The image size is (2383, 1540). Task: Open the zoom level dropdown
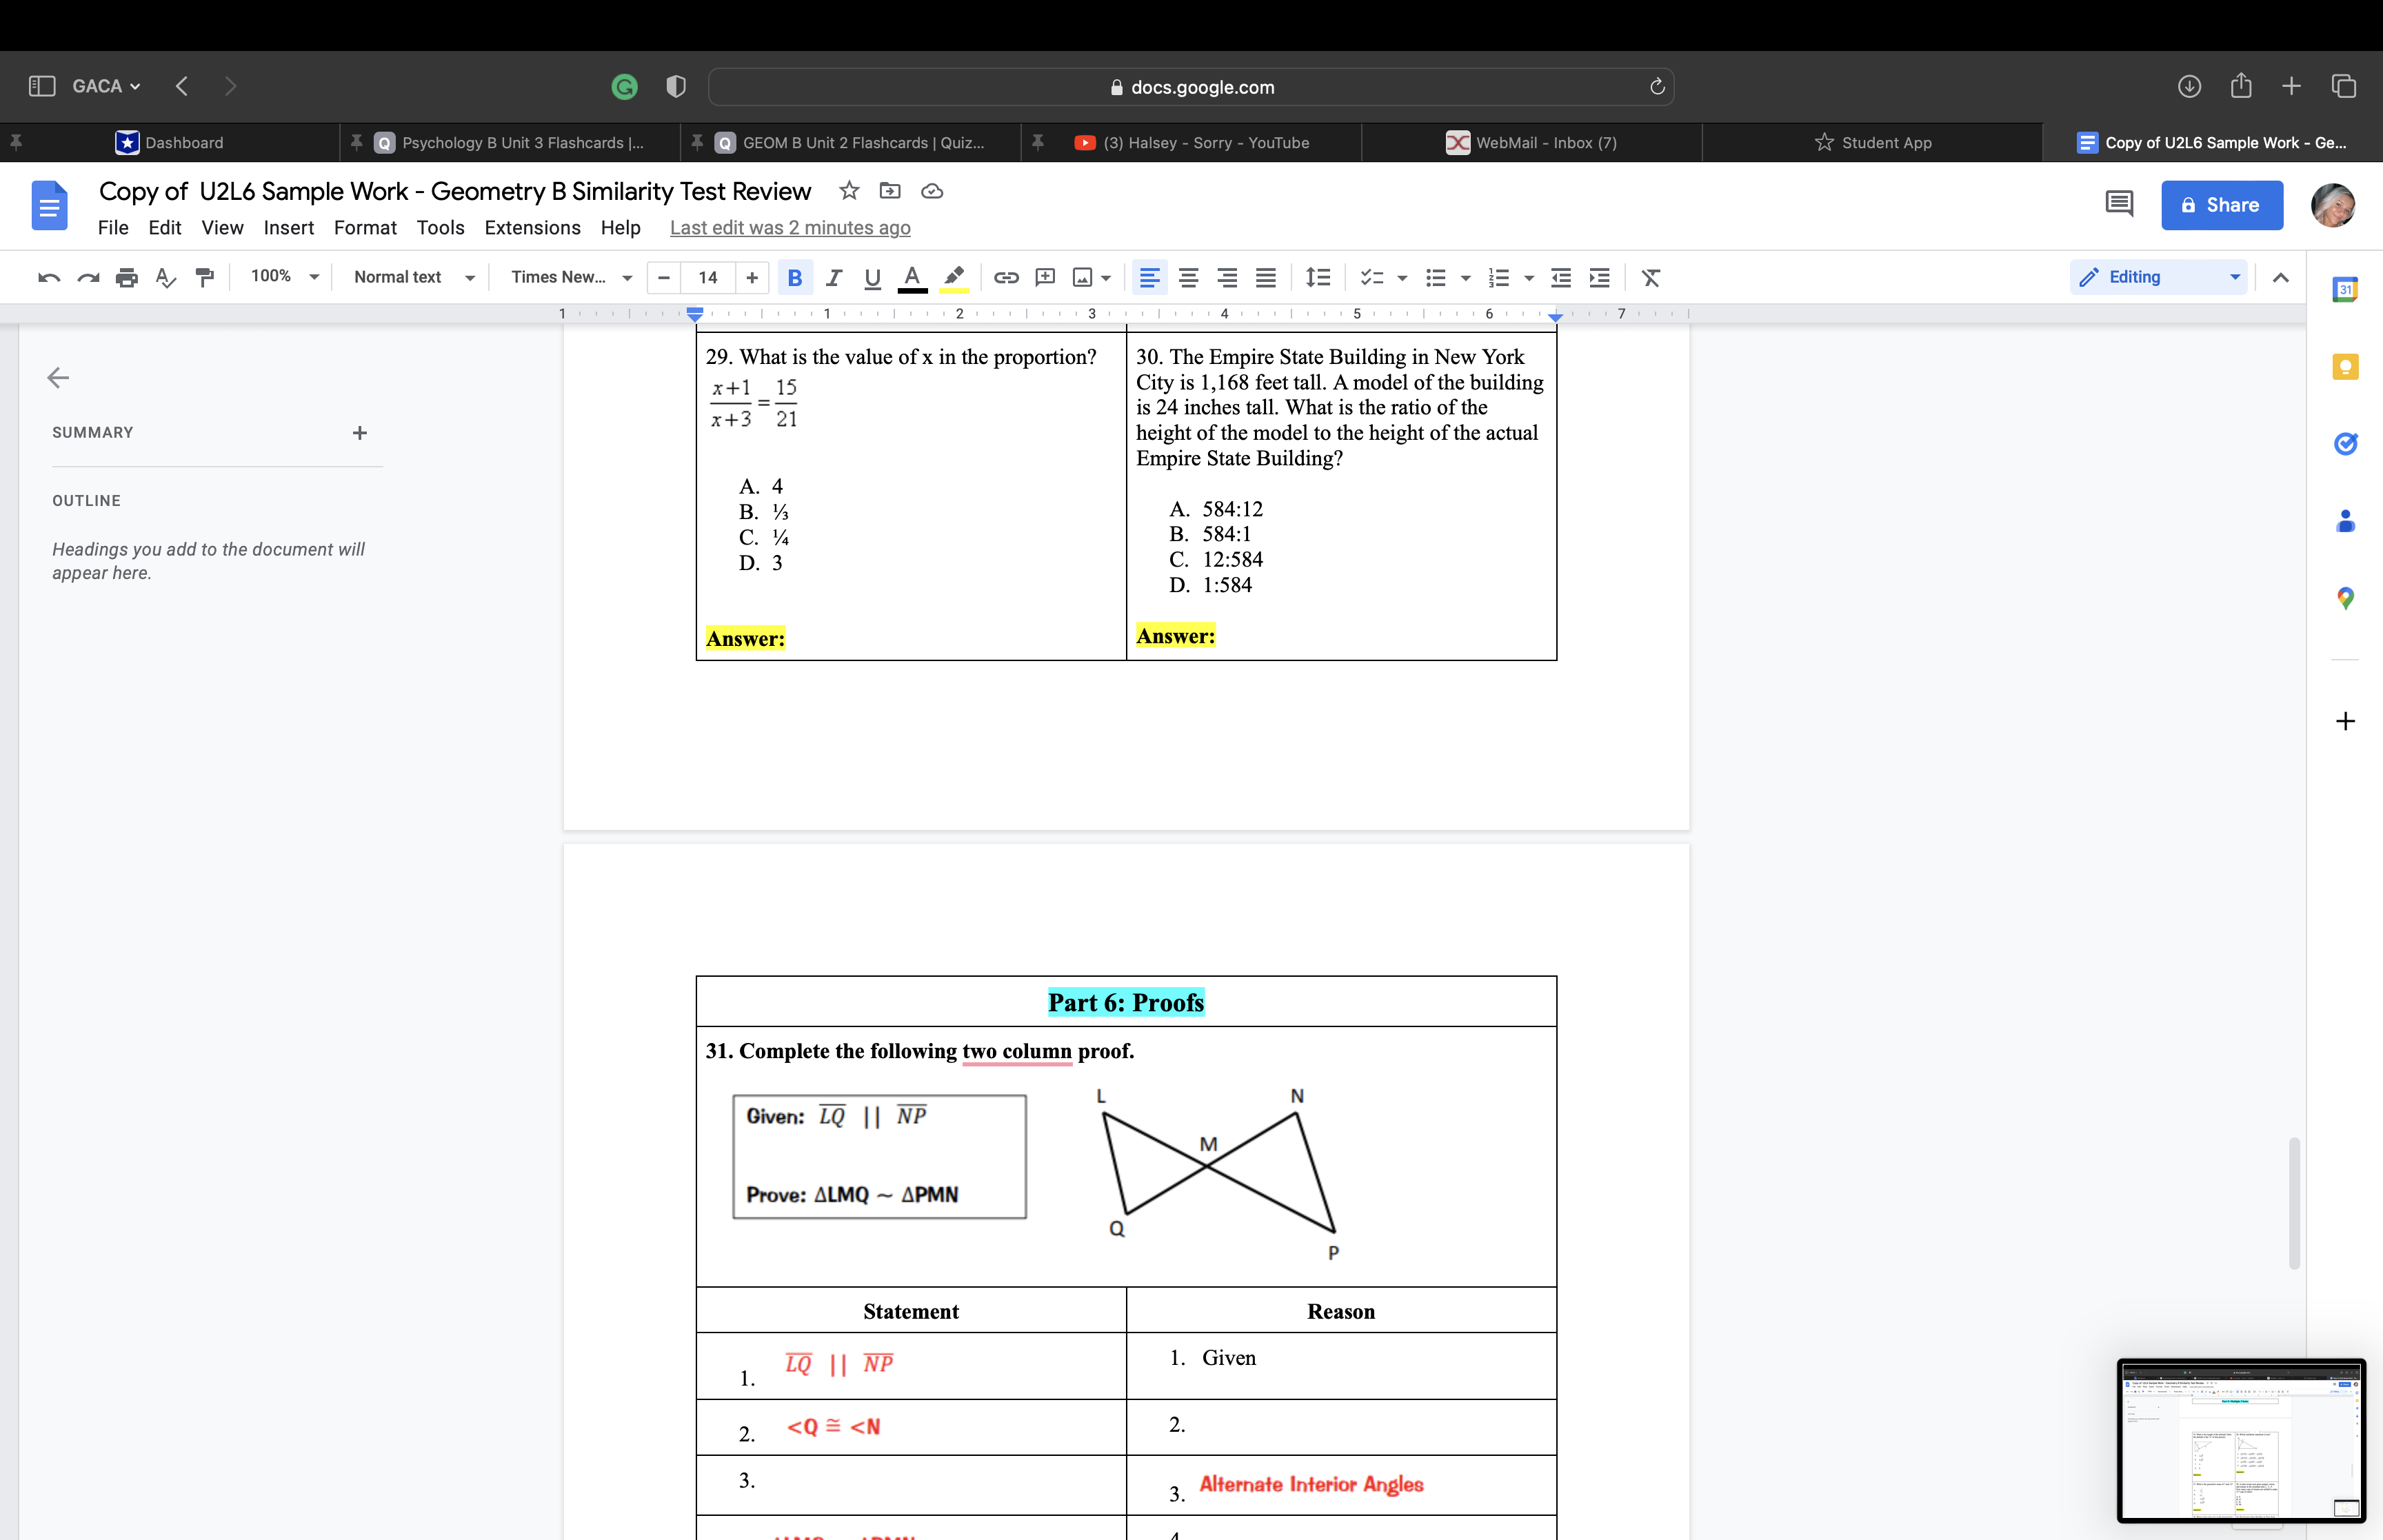[283, 277]
